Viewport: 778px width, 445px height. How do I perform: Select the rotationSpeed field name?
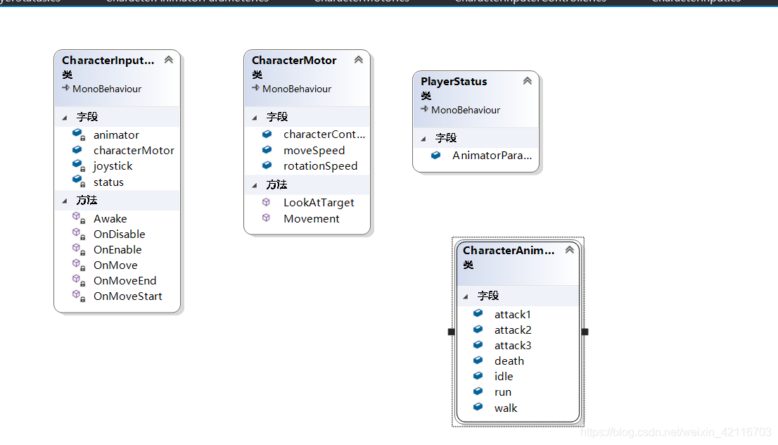pyautogui.click(x=321, y=166)
